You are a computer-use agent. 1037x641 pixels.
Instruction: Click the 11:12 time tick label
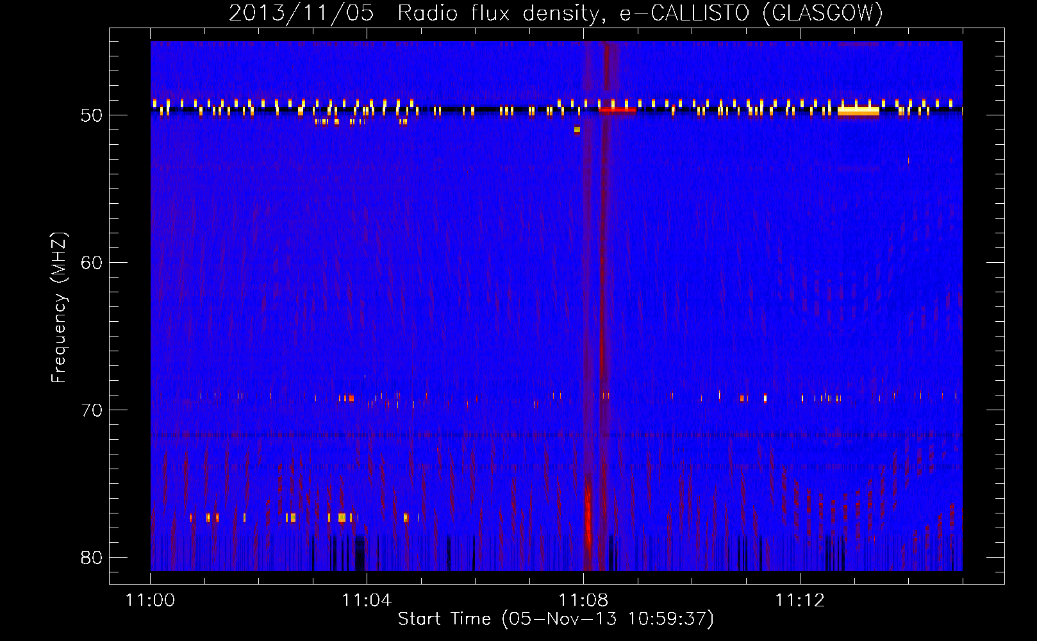point(800,601)
